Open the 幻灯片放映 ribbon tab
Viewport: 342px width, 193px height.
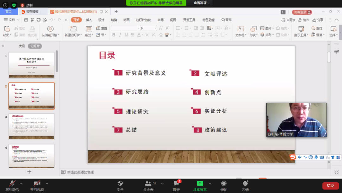[143, 20]
